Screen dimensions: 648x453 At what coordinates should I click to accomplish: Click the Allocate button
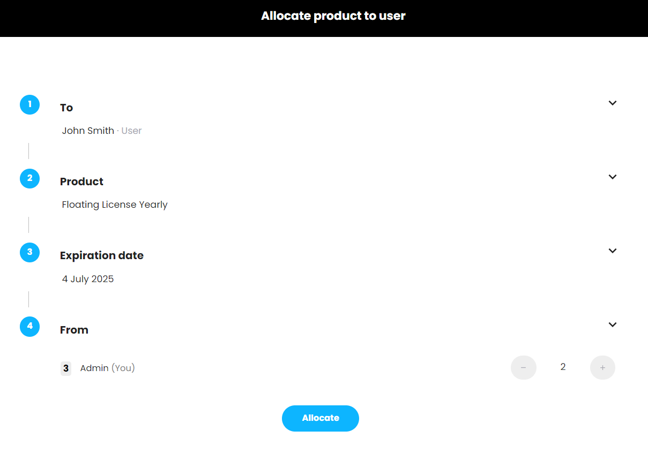321,418
